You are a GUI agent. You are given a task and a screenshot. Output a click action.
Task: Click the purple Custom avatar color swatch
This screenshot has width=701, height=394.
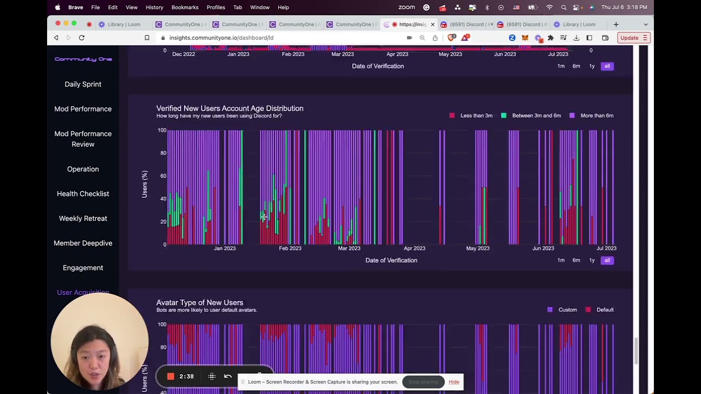550,310
